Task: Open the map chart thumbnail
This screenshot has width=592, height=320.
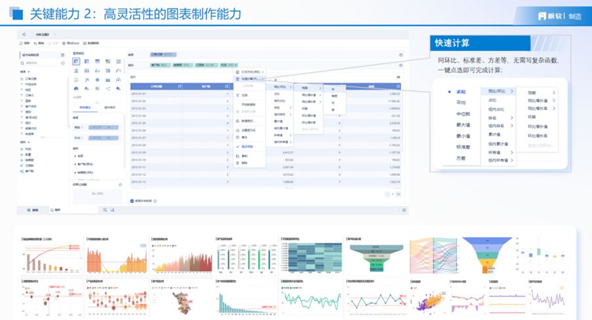Action: pyautogui.click(x=182, y=298)
